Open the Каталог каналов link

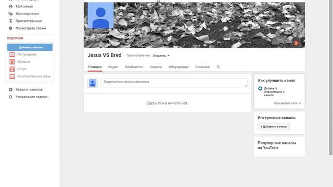point(29,89)
